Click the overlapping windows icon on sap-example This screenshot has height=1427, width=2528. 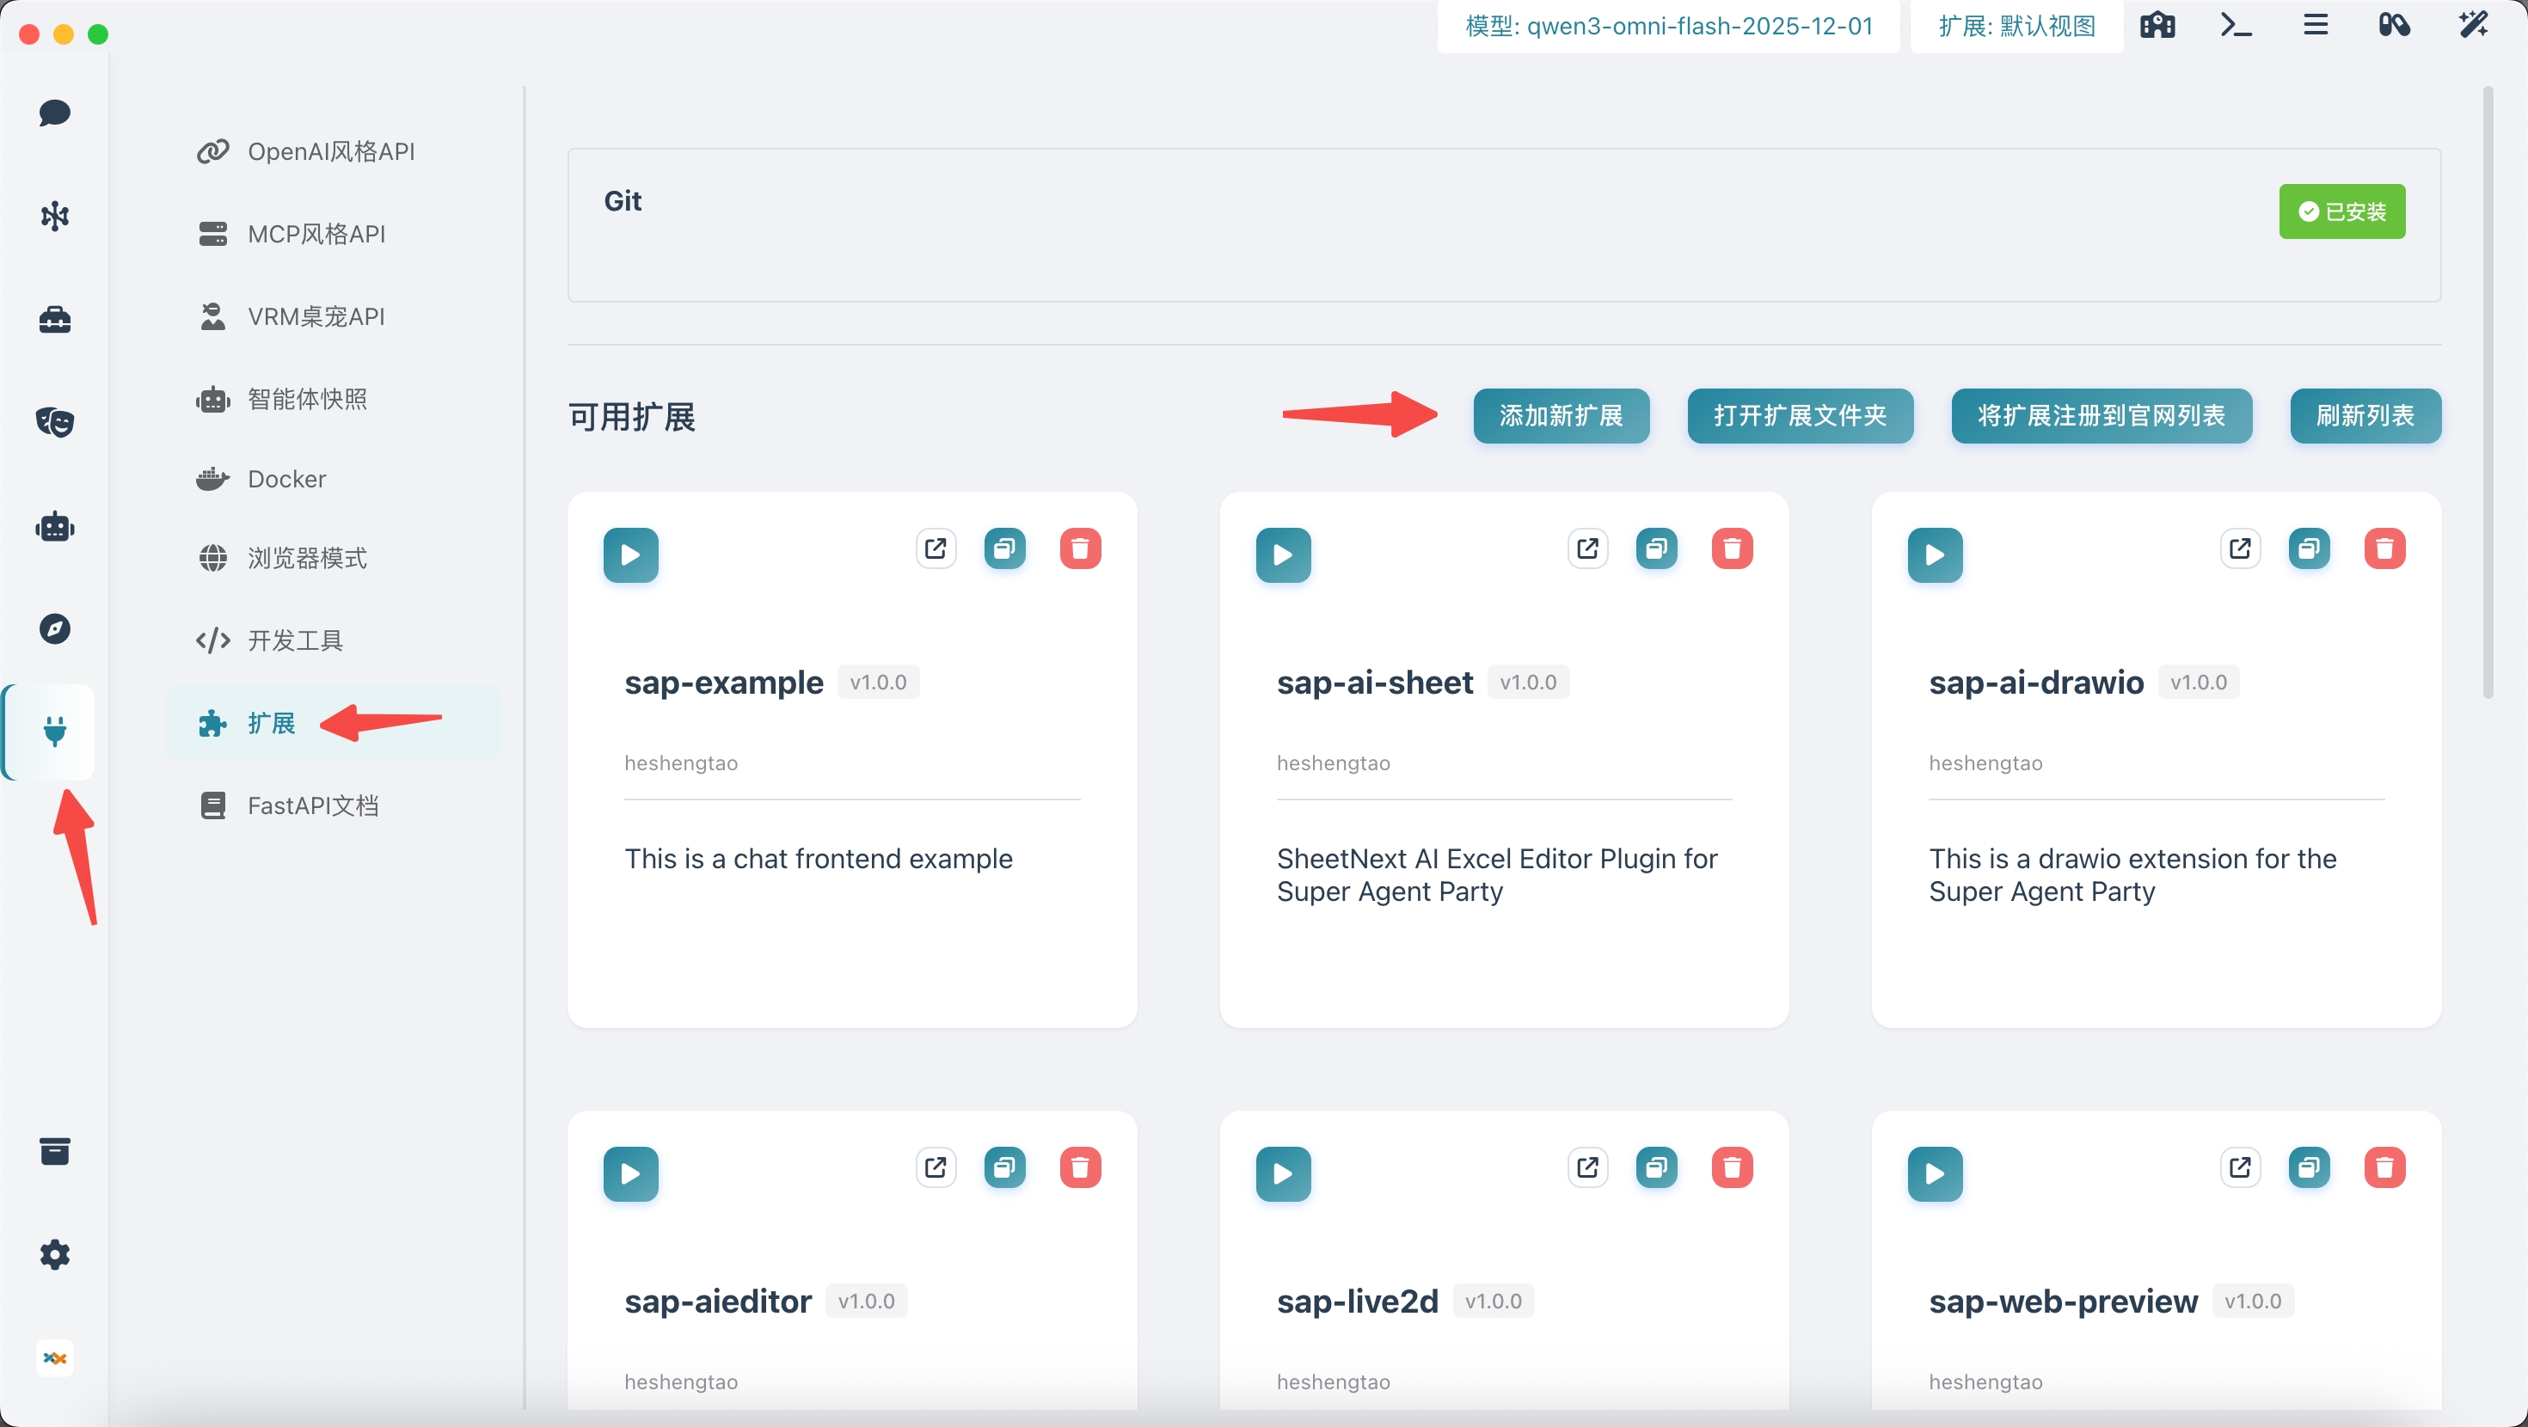1005,548
